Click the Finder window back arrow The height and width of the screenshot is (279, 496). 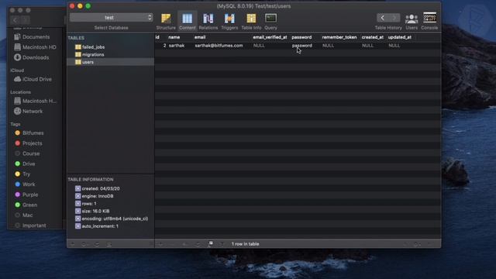(15, 20)
